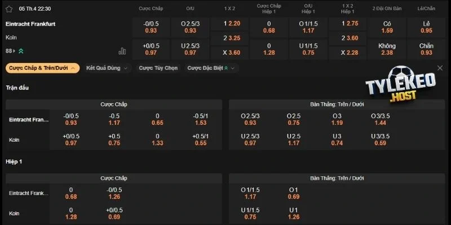Choose Lẻ odd total at 0.95

click(x=426, y=27)
